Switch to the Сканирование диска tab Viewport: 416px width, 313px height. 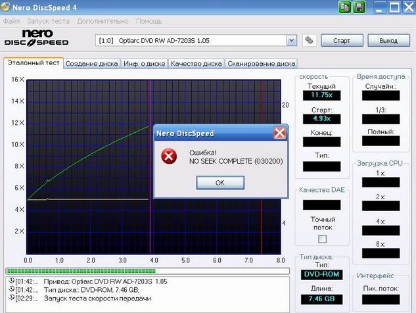[x=262, y=64]
